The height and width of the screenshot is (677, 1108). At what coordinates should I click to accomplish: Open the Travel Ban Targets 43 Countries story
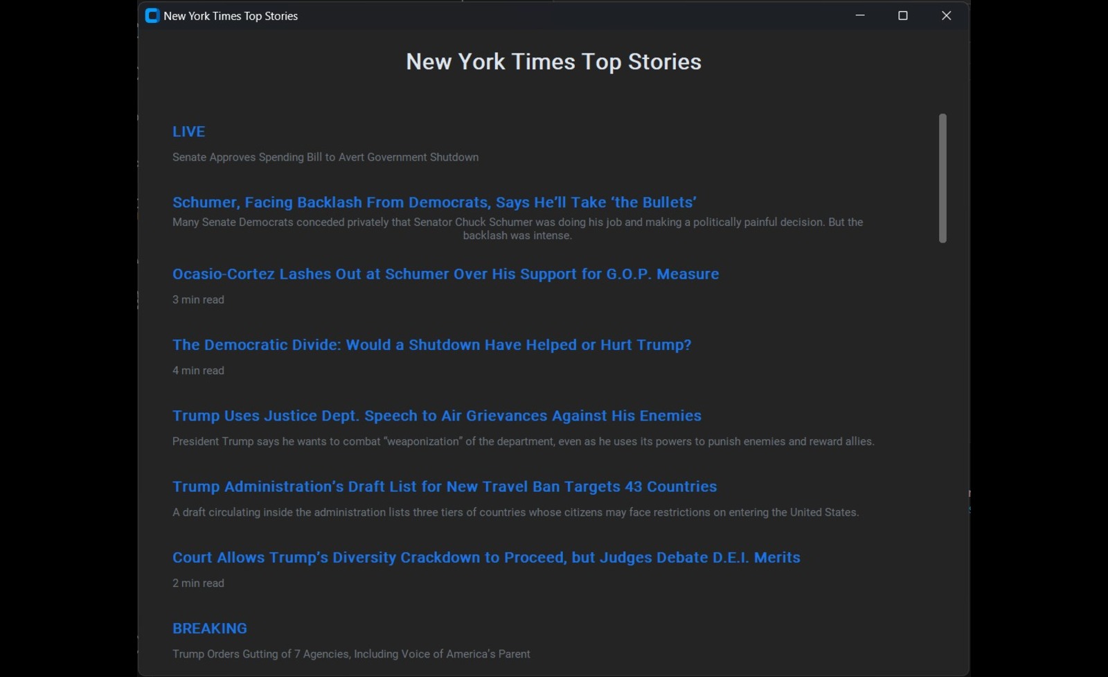(445, 486)
